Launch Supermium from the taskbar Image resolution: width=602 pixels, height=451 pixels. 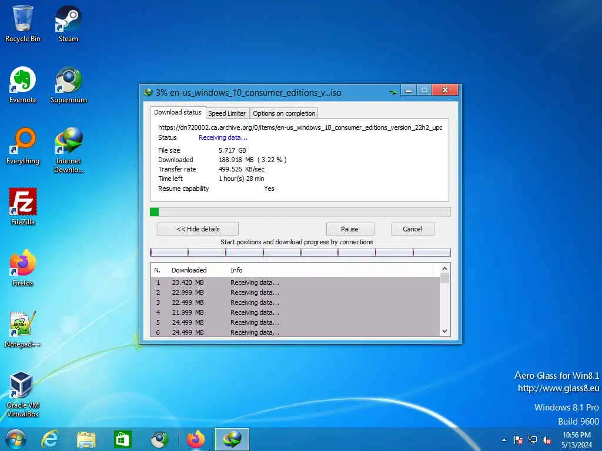[159, 439]
